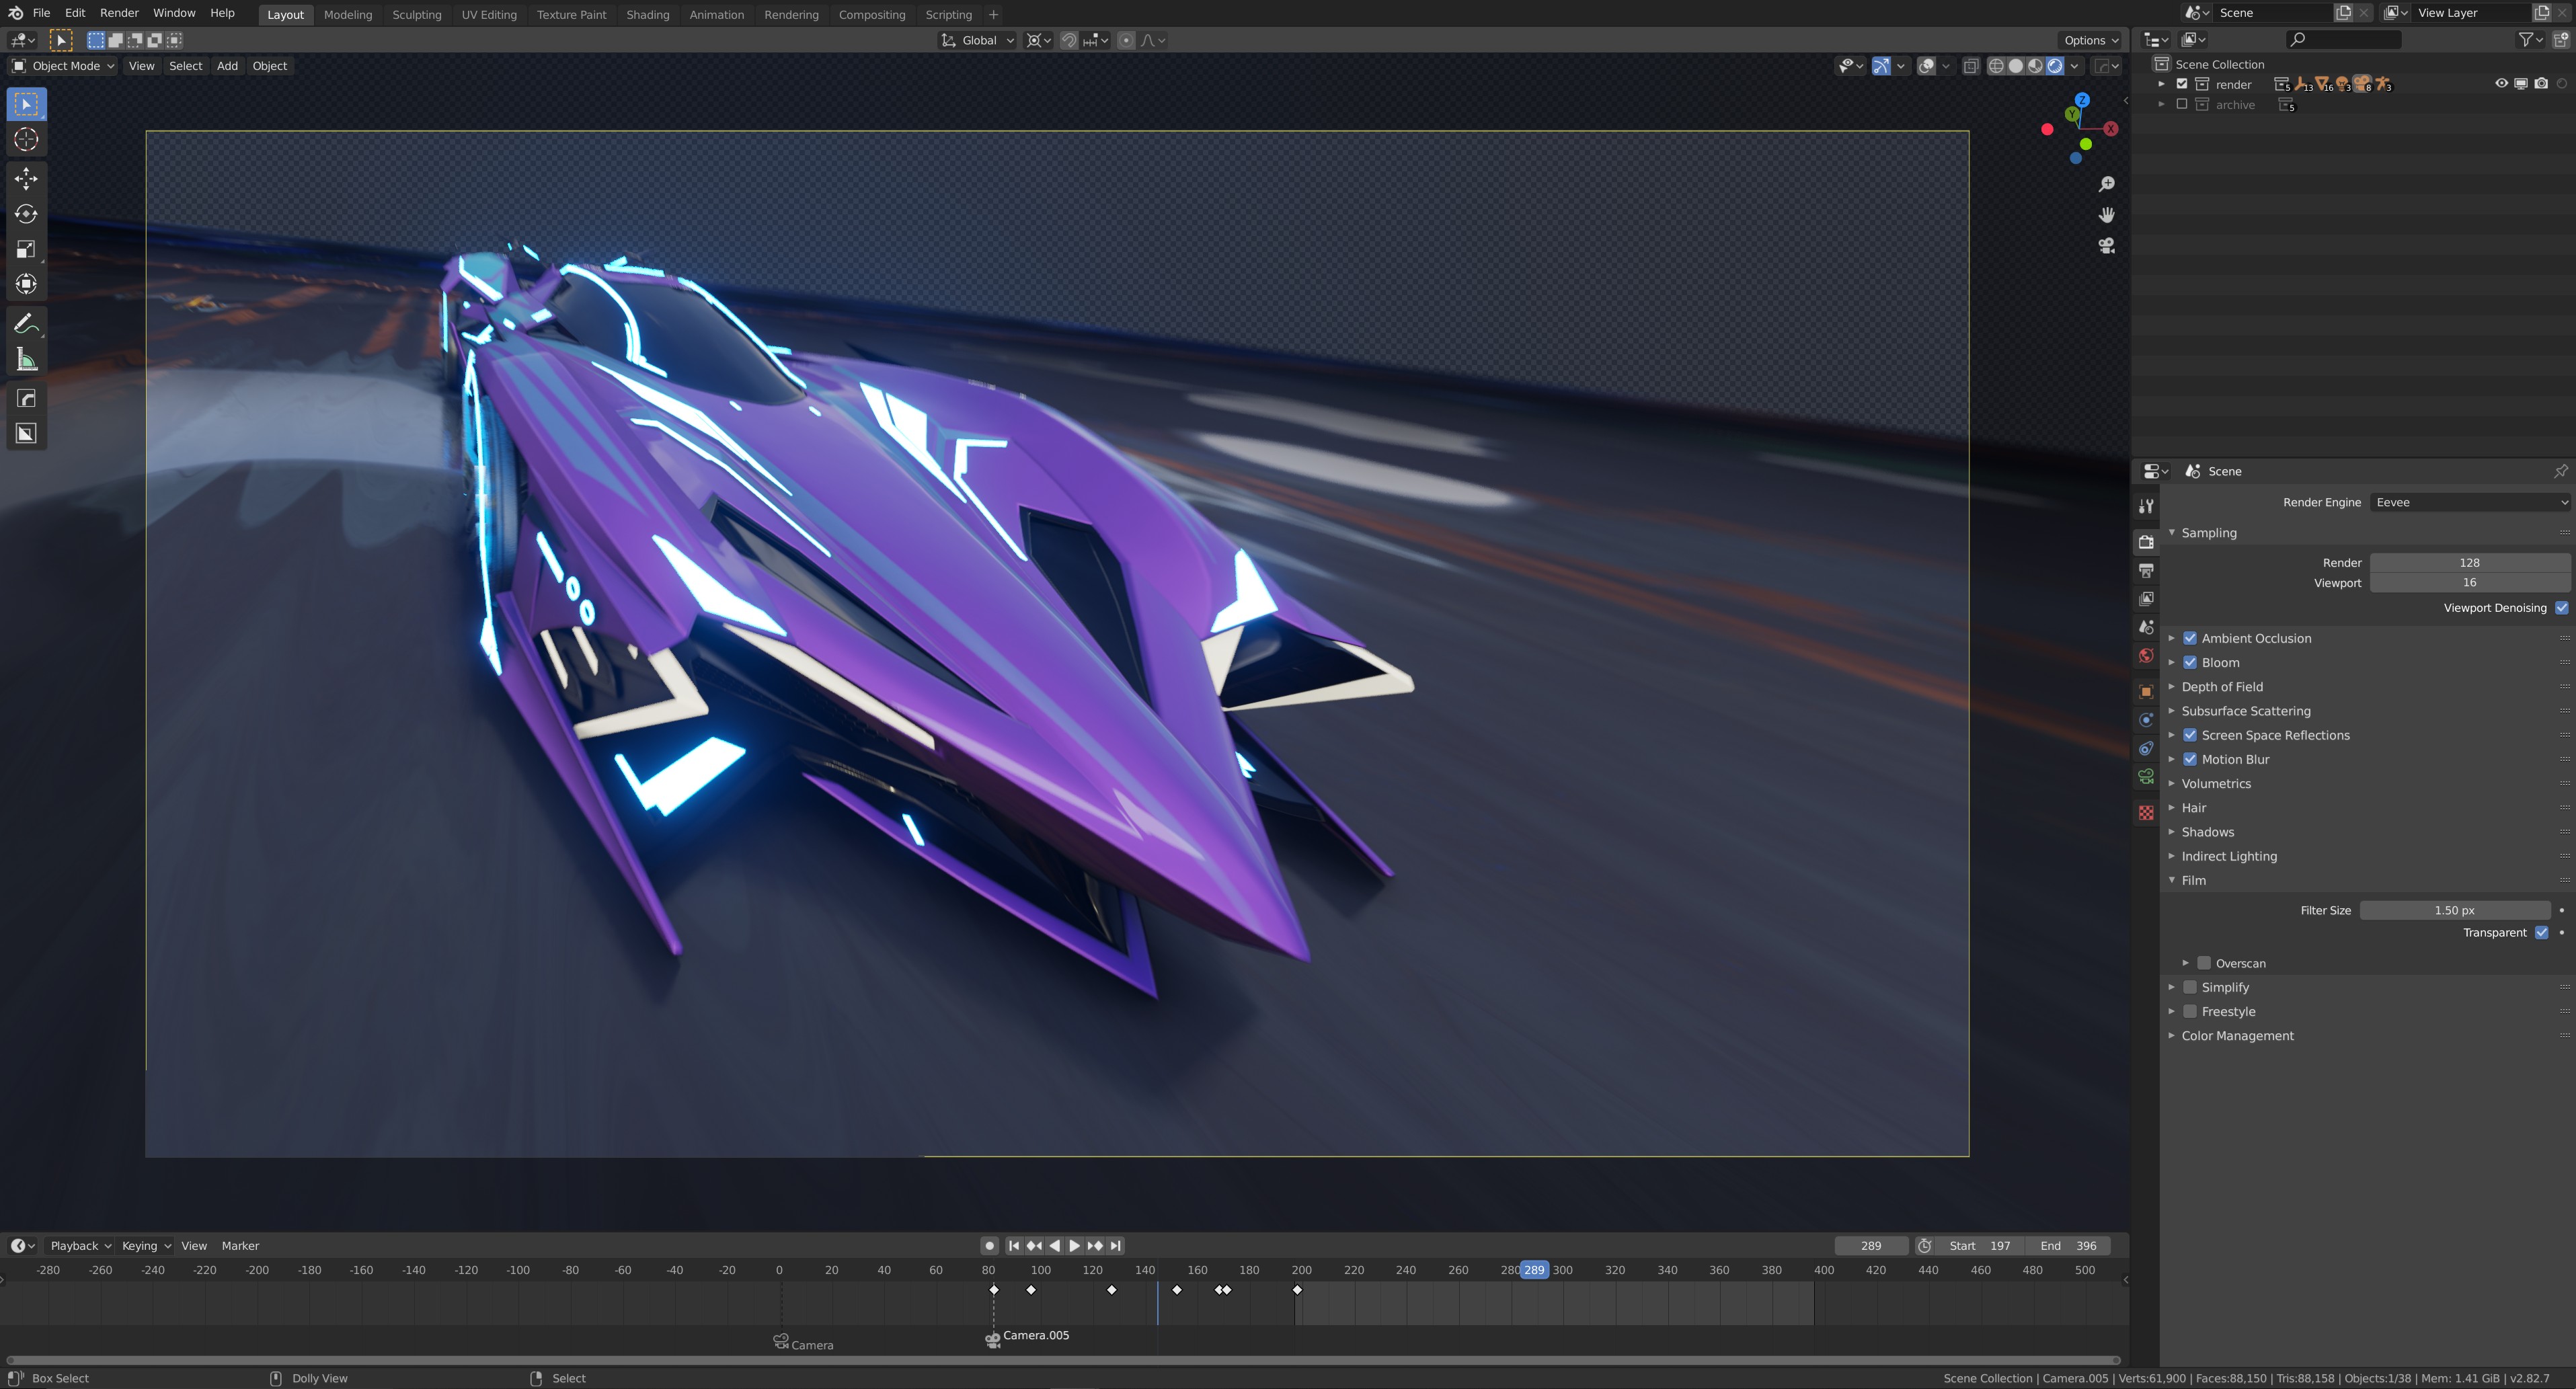Open the Render menu
Image resolution: width=2576 pixels, height=1389 pixels.
coord(118,13)
